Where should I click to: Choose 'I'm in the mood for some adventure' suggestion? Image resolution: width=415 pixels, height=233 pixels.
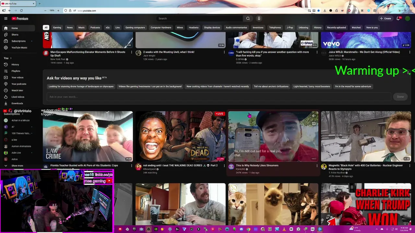click(x=353, y=86)
